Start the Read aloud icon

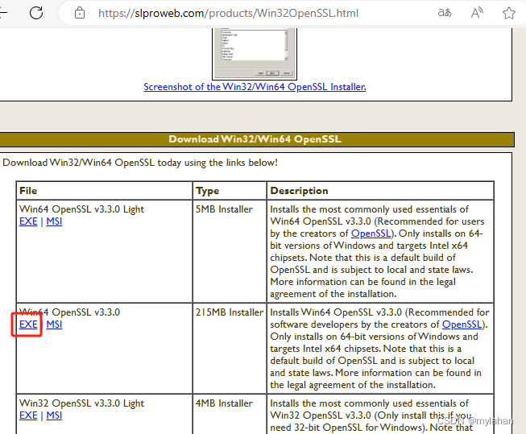click(477, 13)
